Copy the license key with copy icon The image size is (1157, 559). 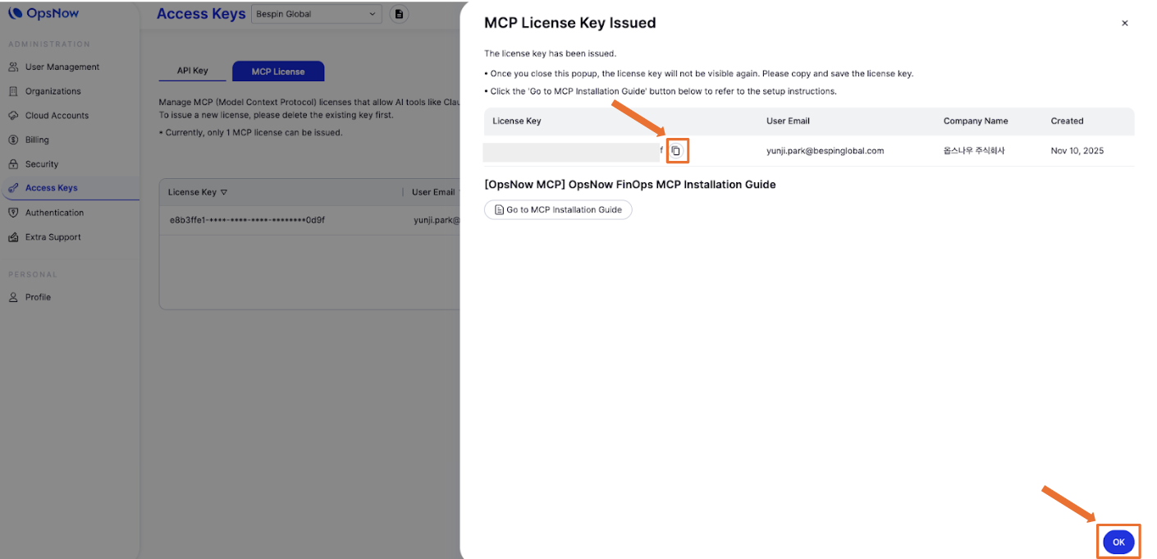coord(675,151)
